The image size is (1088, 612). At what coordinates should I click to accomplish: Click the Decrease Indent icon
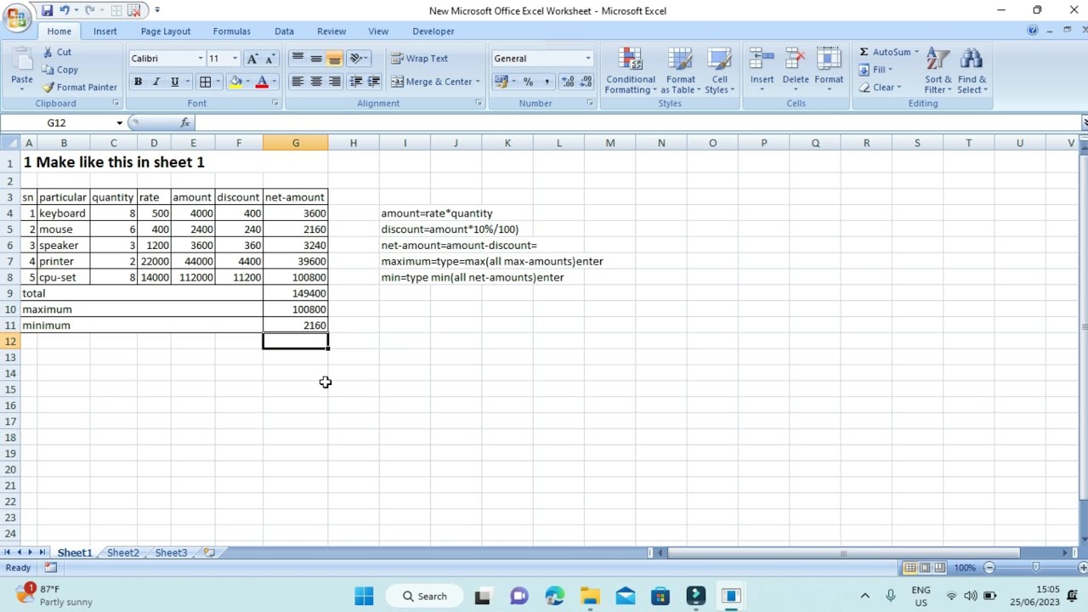coord(355,82)
